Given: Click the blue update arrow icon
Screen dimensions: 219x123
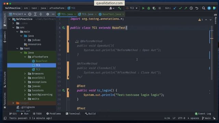Looking at the screenshot, I should coord(209,8).
